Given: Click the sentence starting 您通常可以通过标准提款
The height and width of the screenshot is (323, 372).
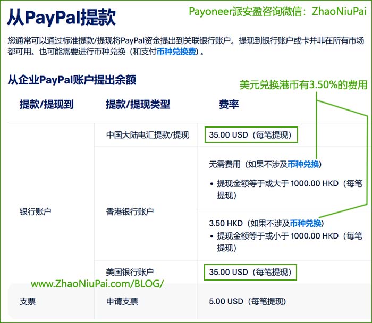Looking at the screenshot, I should click(x=186, y=46).
